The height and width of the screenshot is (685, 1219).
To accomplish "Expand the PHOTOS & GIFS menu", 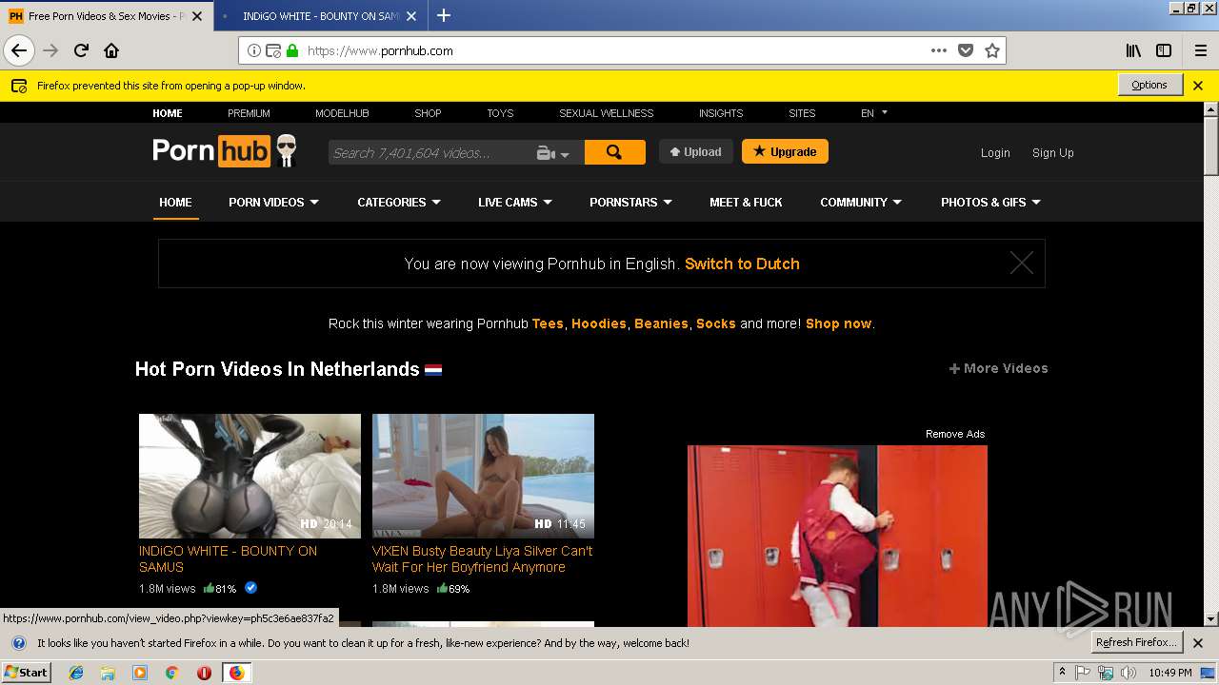I will 990,202.
